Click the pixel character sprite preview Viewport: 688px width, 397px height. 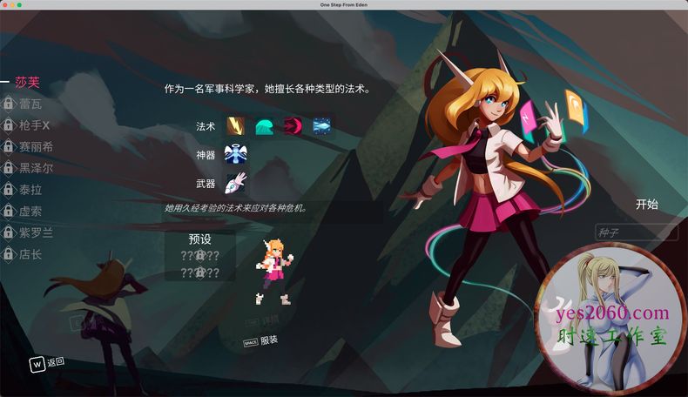(x=273, y=261)
